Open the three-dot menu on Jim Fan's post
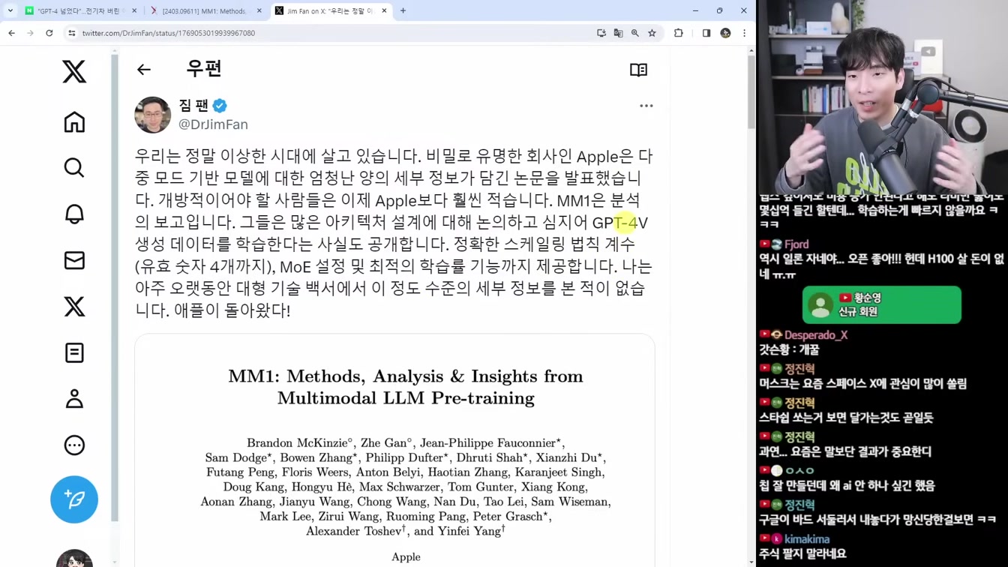The width and height of the screenshot is (1008, 567). point(646,106)
